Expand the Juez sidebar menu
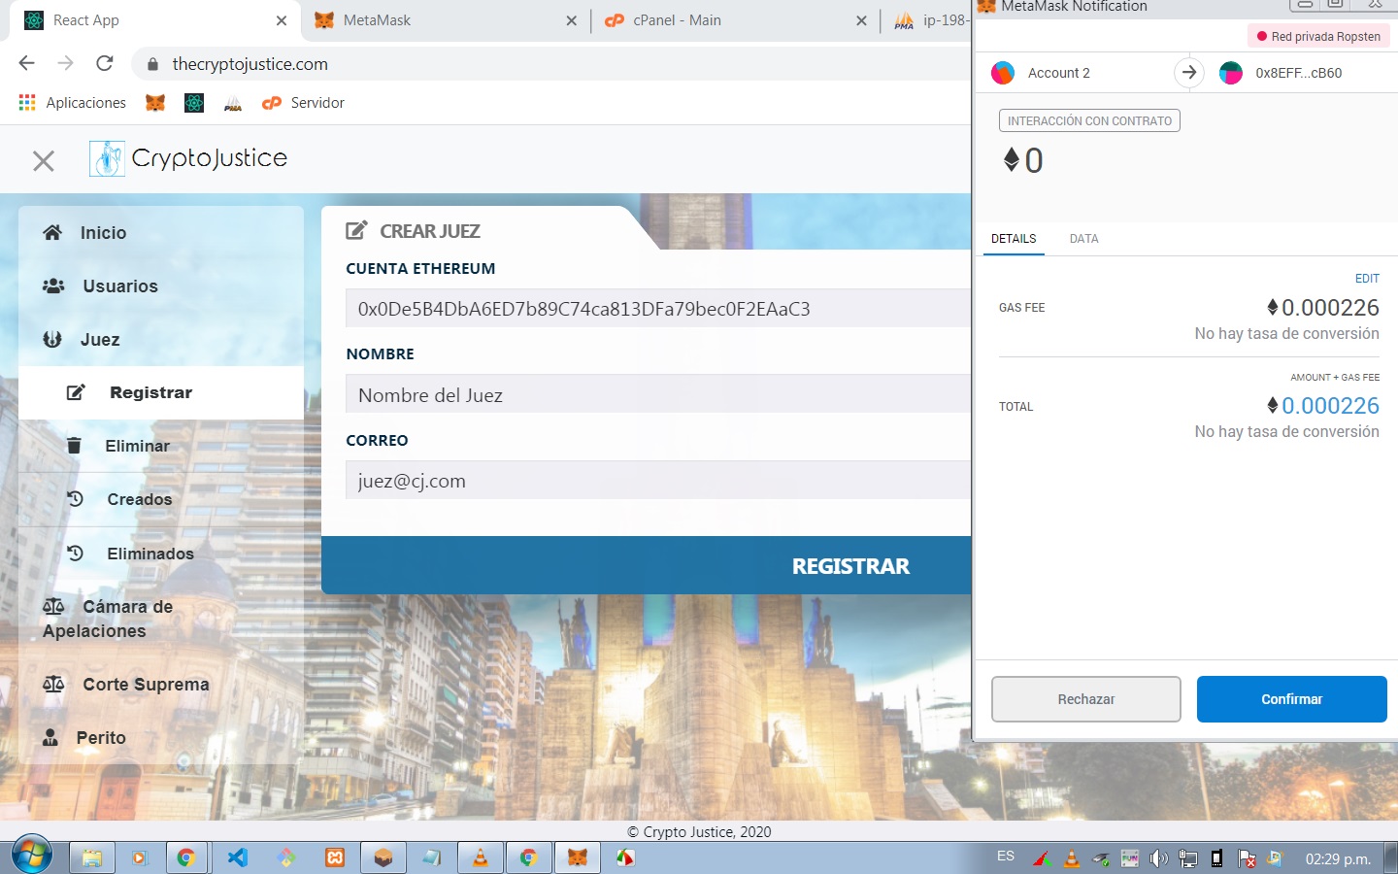Image resolution: width=1398 pixels, height=874 pixels. pyautogui.click(x=100, y=340)
